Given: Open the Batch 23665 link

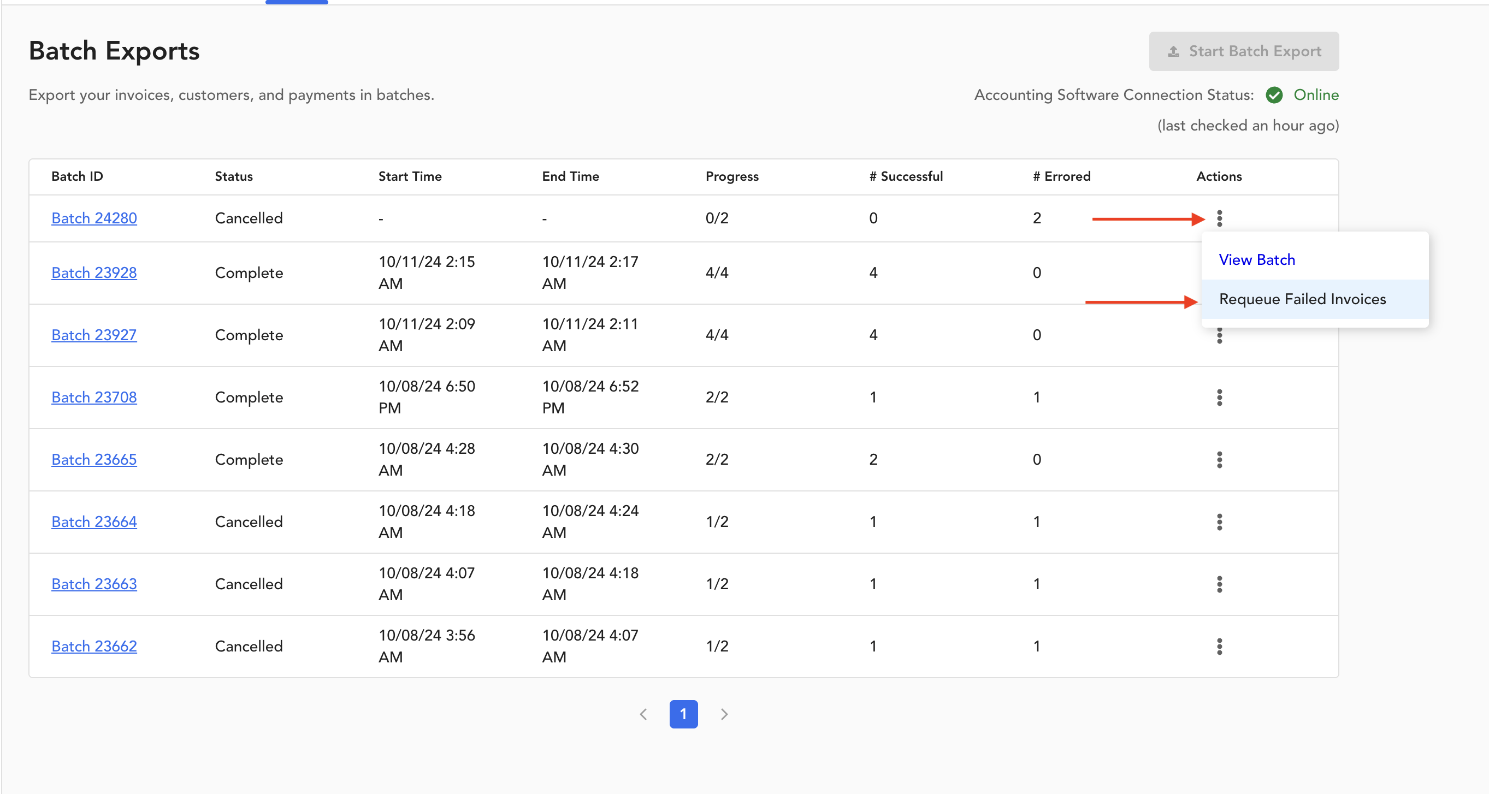Looking at the screenshot, I should point(94,460).
